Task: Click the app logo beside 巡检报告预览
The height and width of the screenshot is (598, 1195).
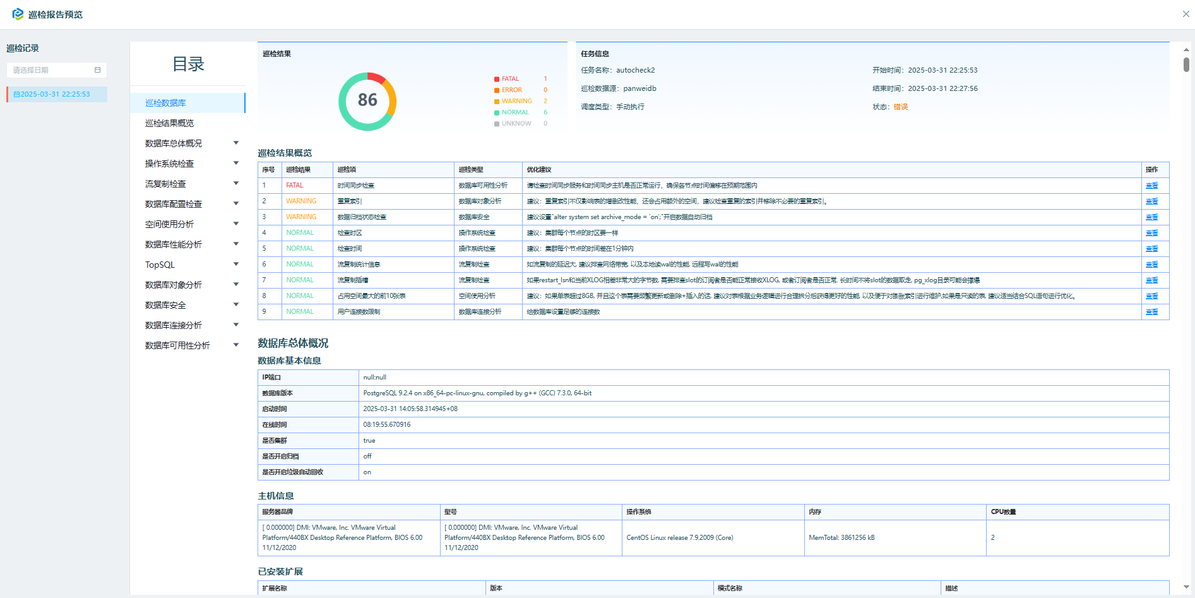Action: pyautogui.click(x=18, y=14)
